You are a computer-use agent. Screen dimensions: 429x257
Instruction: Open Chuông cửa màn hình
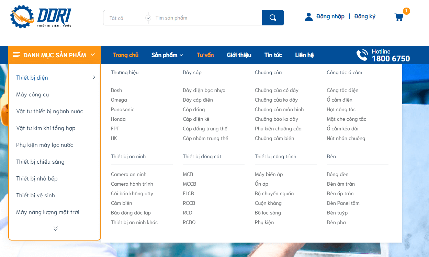[x=279, y=109]
